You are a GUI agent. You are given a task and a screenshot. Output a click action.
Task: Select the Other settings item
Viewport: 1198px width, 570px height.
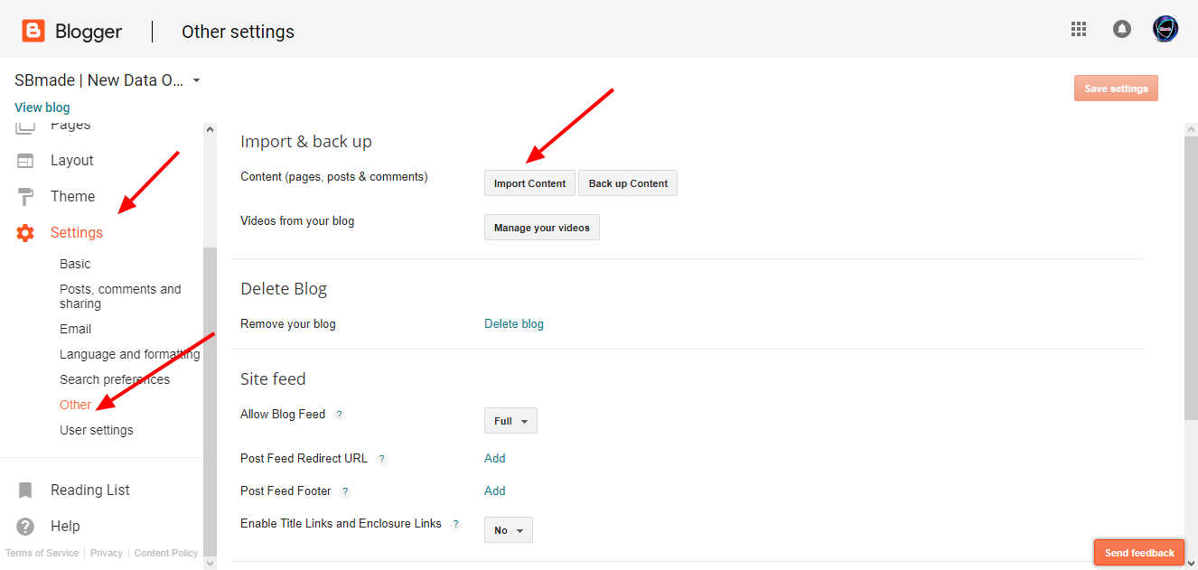76,405
